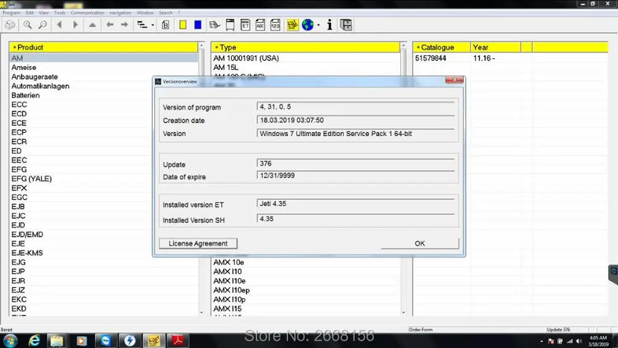Open the ET catalogue icon
Image resolution: width=618 pixels, height=348 pixels.
click(245, 25)
